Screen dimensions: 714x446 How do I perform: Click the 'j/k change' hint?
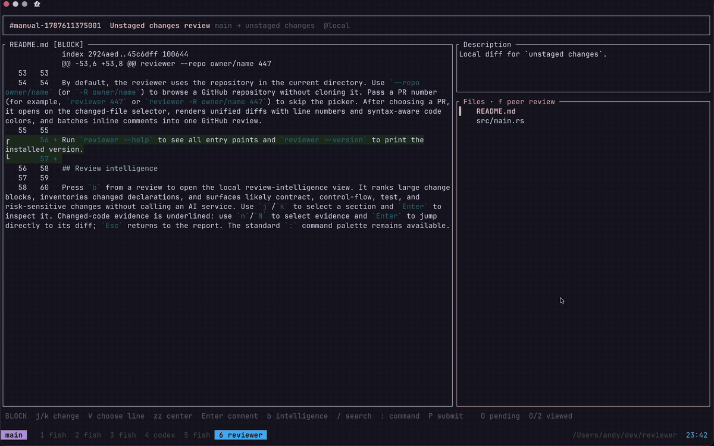57,416
